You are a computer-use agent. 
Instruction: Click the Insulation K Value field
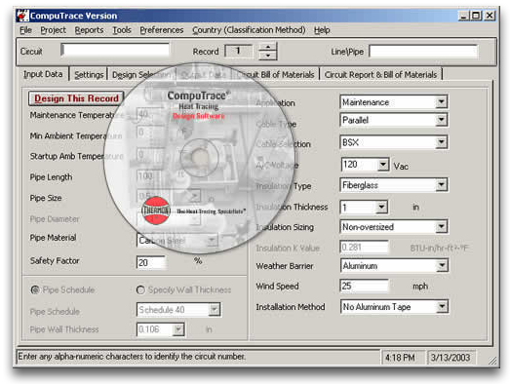[365, 248]
